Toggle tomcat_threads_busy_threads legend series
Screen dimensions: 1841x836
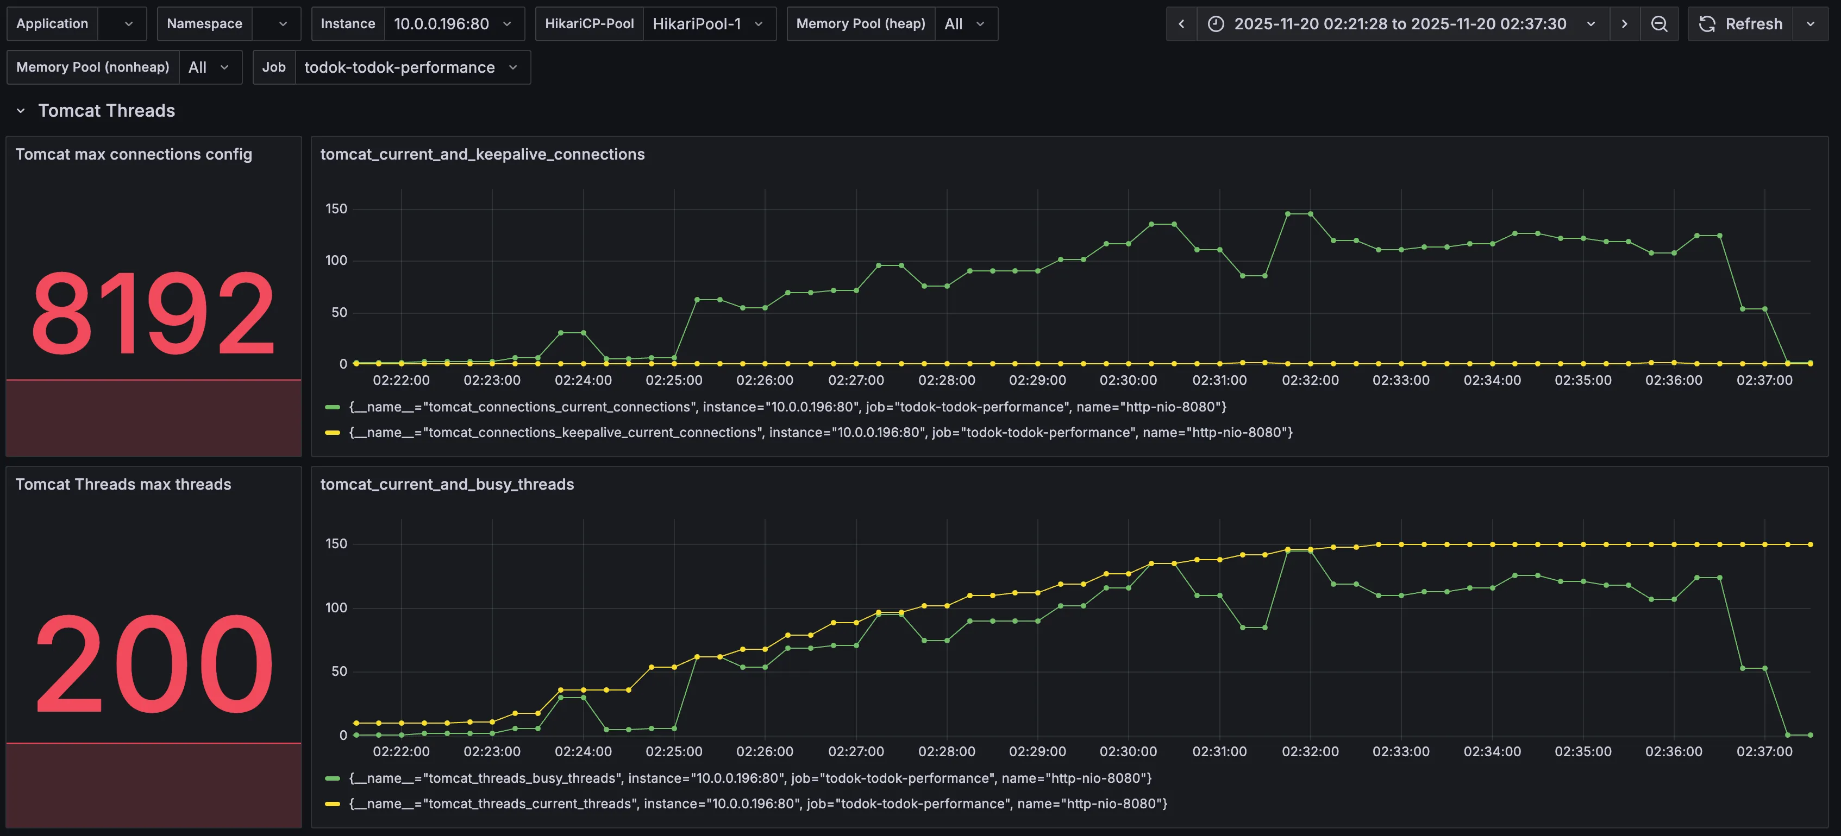750,778
